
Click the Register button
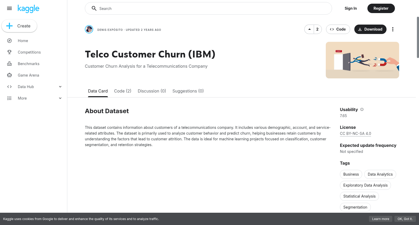381,8
